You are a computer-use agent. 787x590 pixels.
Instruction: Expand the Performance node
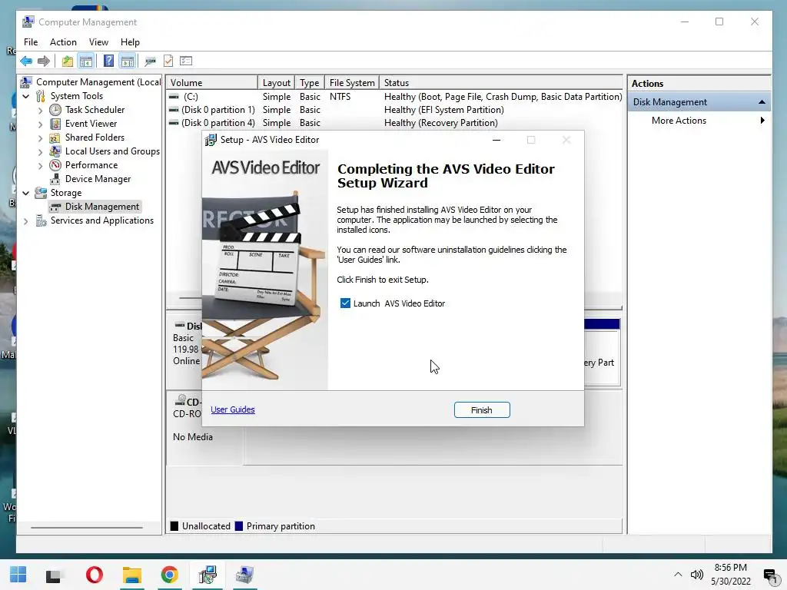tap(41, 166)
